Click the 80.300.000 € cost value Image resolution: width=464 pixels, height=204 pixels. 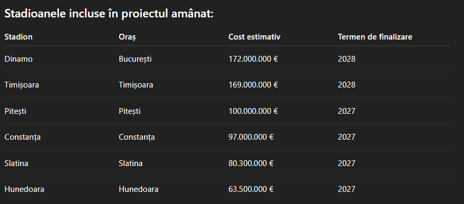[251, 163]
